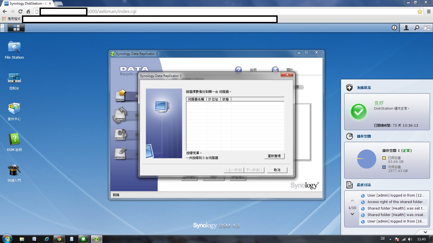Open Internet Explorer from the taskbar
The height and width of the screenshot is (243, 433).
point(47,239)
